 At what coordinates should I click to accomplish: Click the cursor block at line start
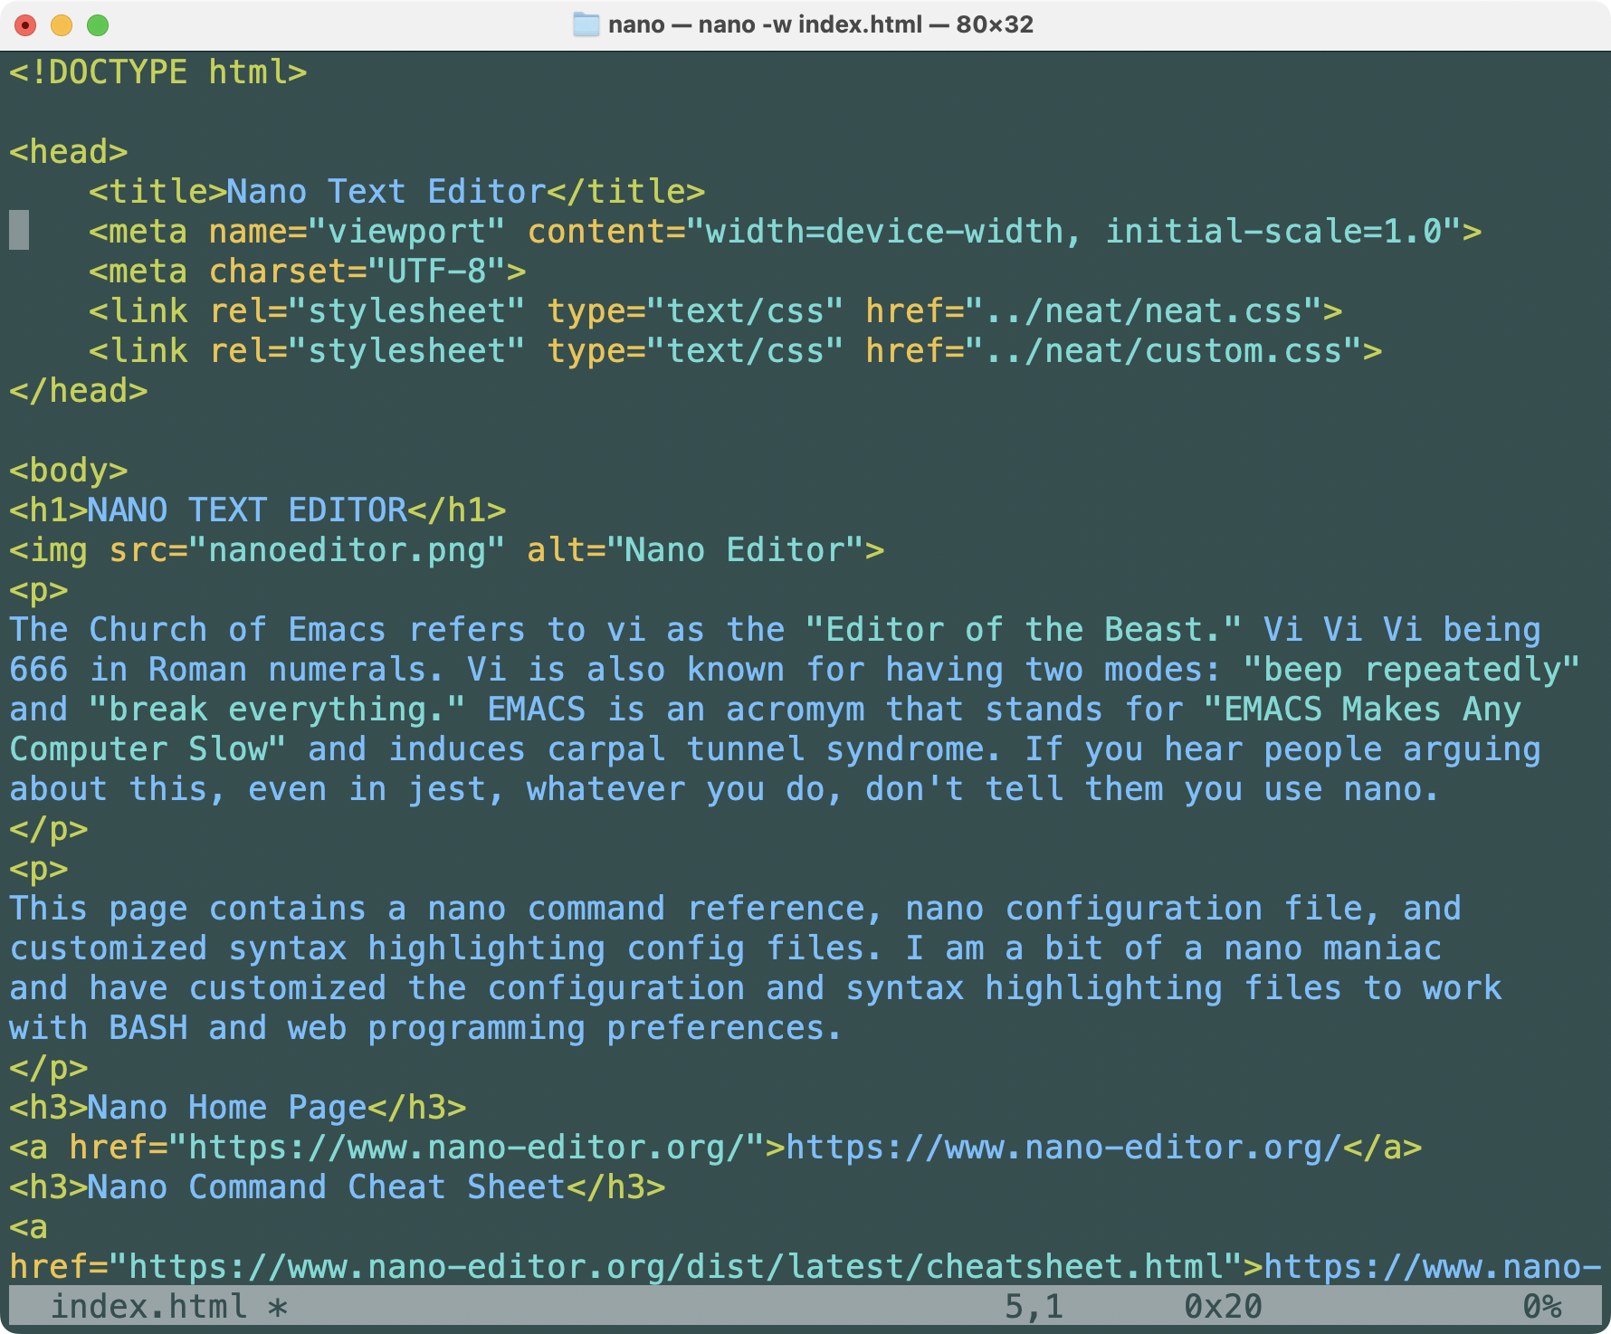pyautogui.click(x=19, y=230)
